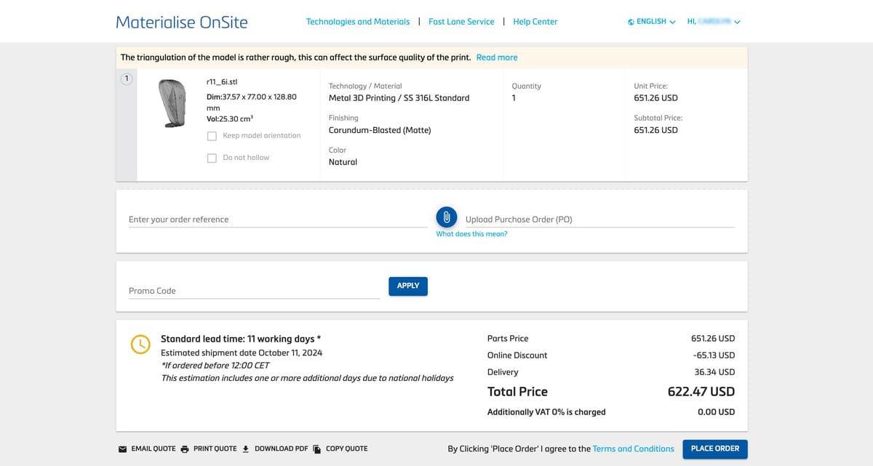Click PRINT QUOTE text
Screen dimensions: 873x466
pos(215,449)
